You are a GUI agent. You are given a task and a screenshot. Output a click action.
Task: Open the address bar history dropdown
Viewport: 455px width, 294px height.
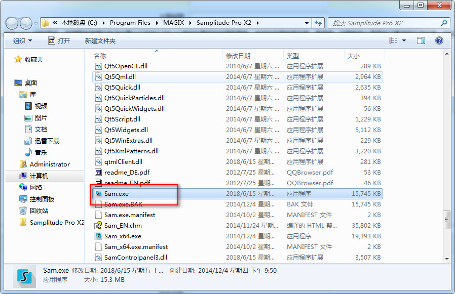pyautogui.click(x=307, y=23)
